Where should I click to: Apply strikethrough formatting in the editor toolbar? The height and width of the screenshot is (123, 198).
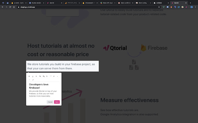click(36, 76)
